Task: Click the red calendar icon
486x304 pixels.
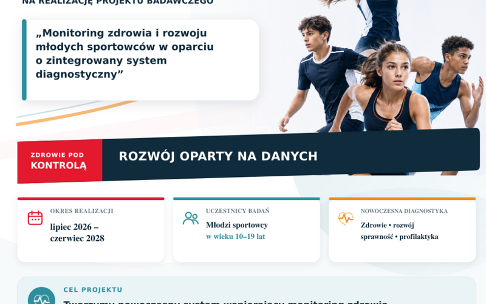Action: click(x=35, y=218)
